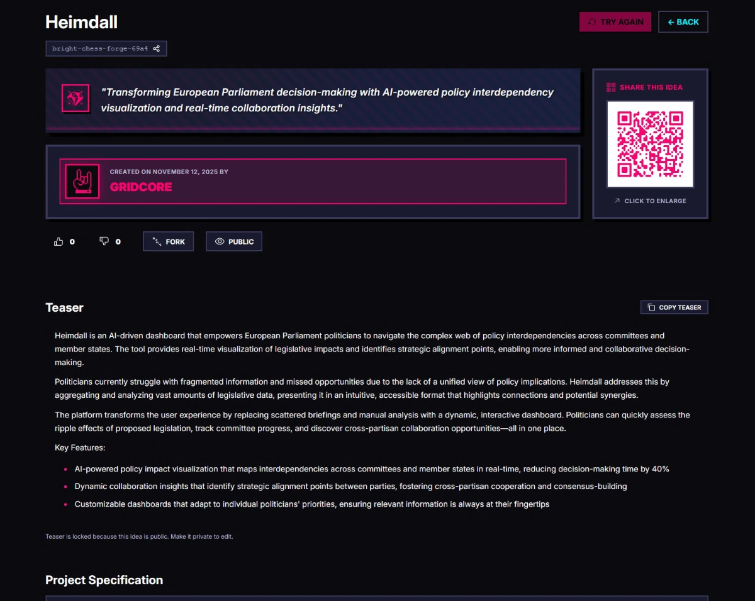This screenshot has height=601, width=755.
Task: Click the Teaser section heading
Action: tap(64, 307)
